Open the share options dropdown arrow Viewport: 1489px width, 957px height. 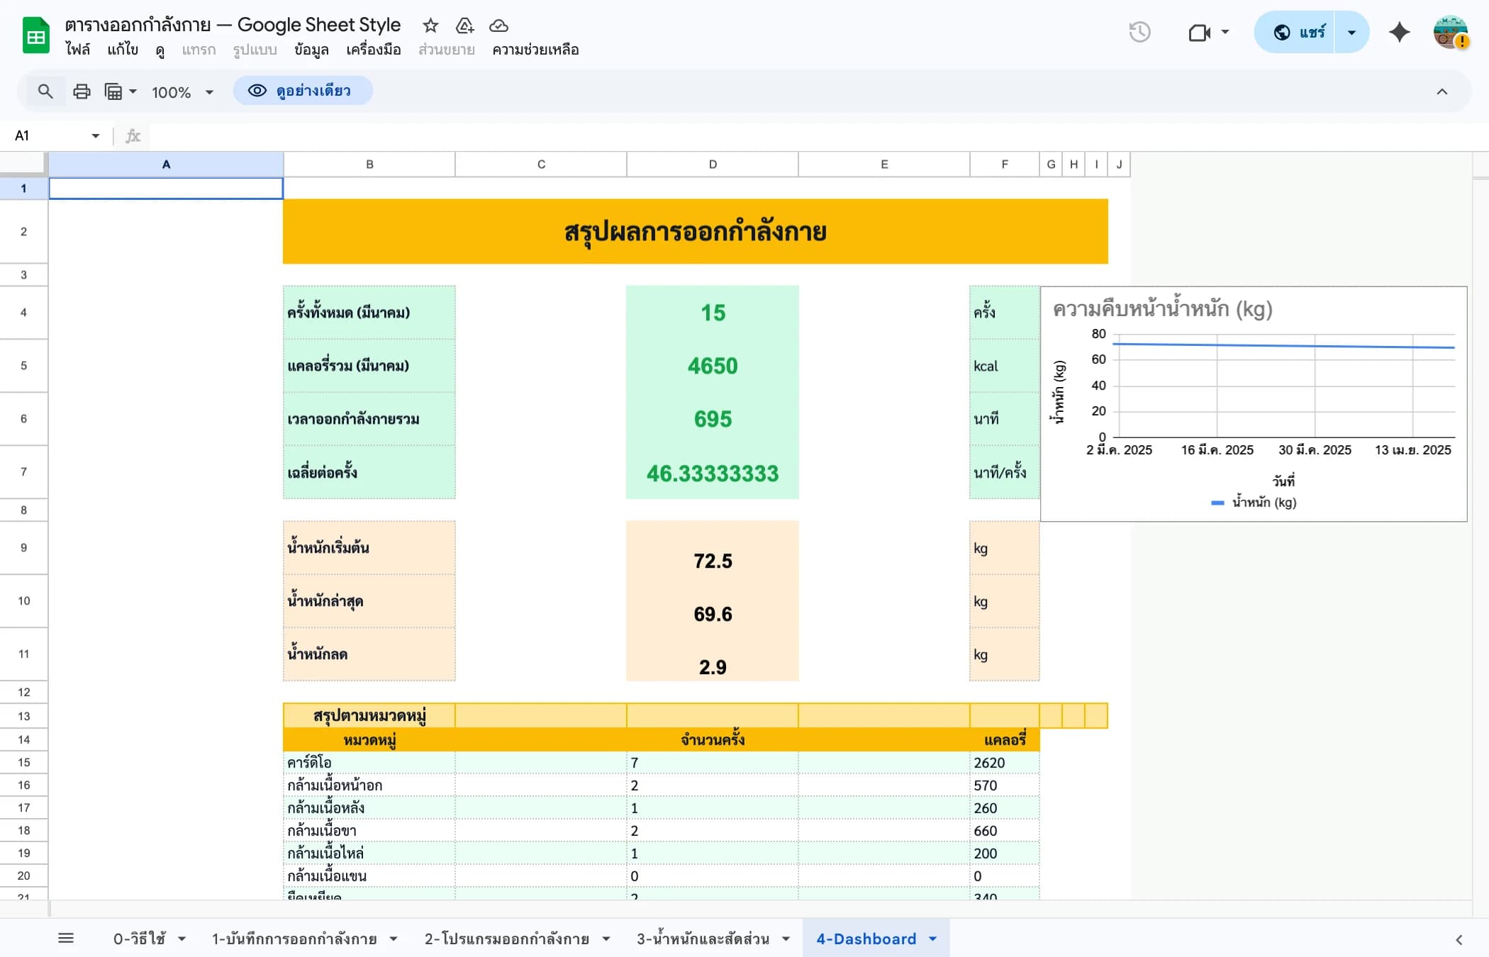coord(1351,32)
